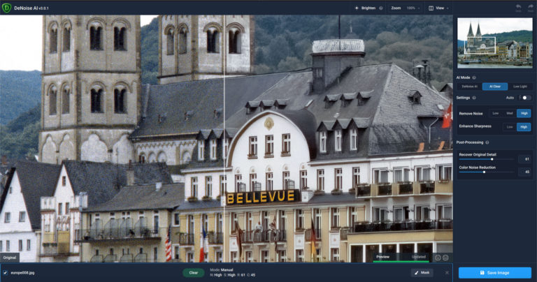
Task: Switch AI Mode to Low Light
Action: 520,87
